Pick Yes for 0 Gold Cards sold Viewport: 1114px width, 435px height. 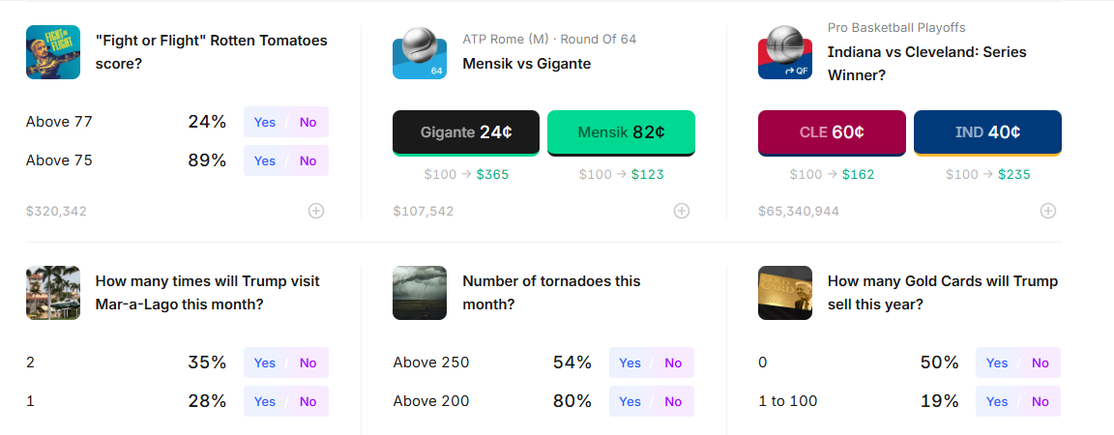pos(997,362)
